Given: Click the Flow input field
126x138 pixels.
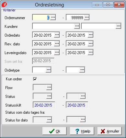Looking at the screenshot, I should [40, 87].
